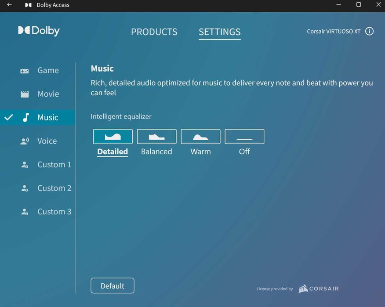Click the Balanced label under equalizer
The height and width of the screenshot is (307, 385).
(x=156, y=152)
